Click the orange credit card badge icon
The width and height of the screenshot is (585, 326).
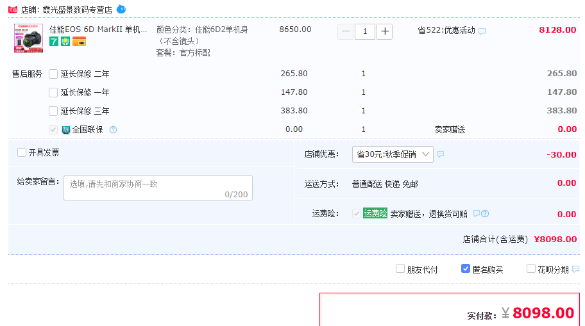[79, 42]
